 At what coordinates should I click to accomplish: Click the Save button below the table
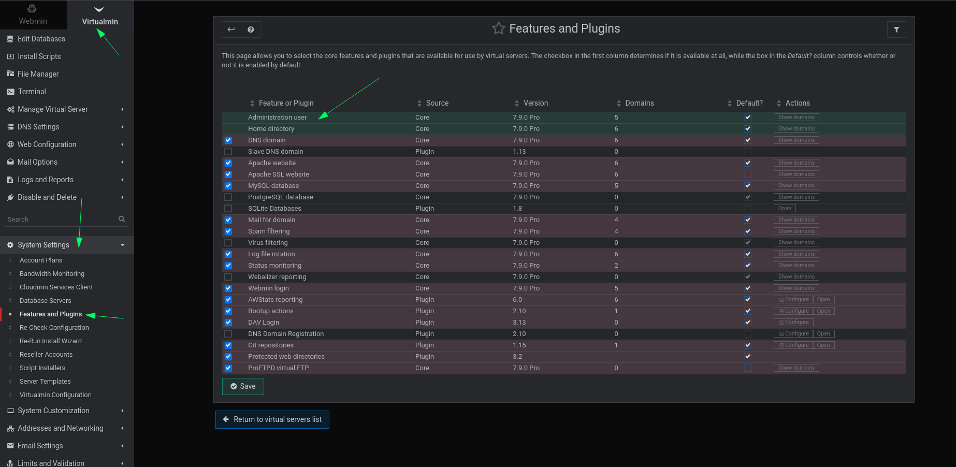click(x=242, y=386)
